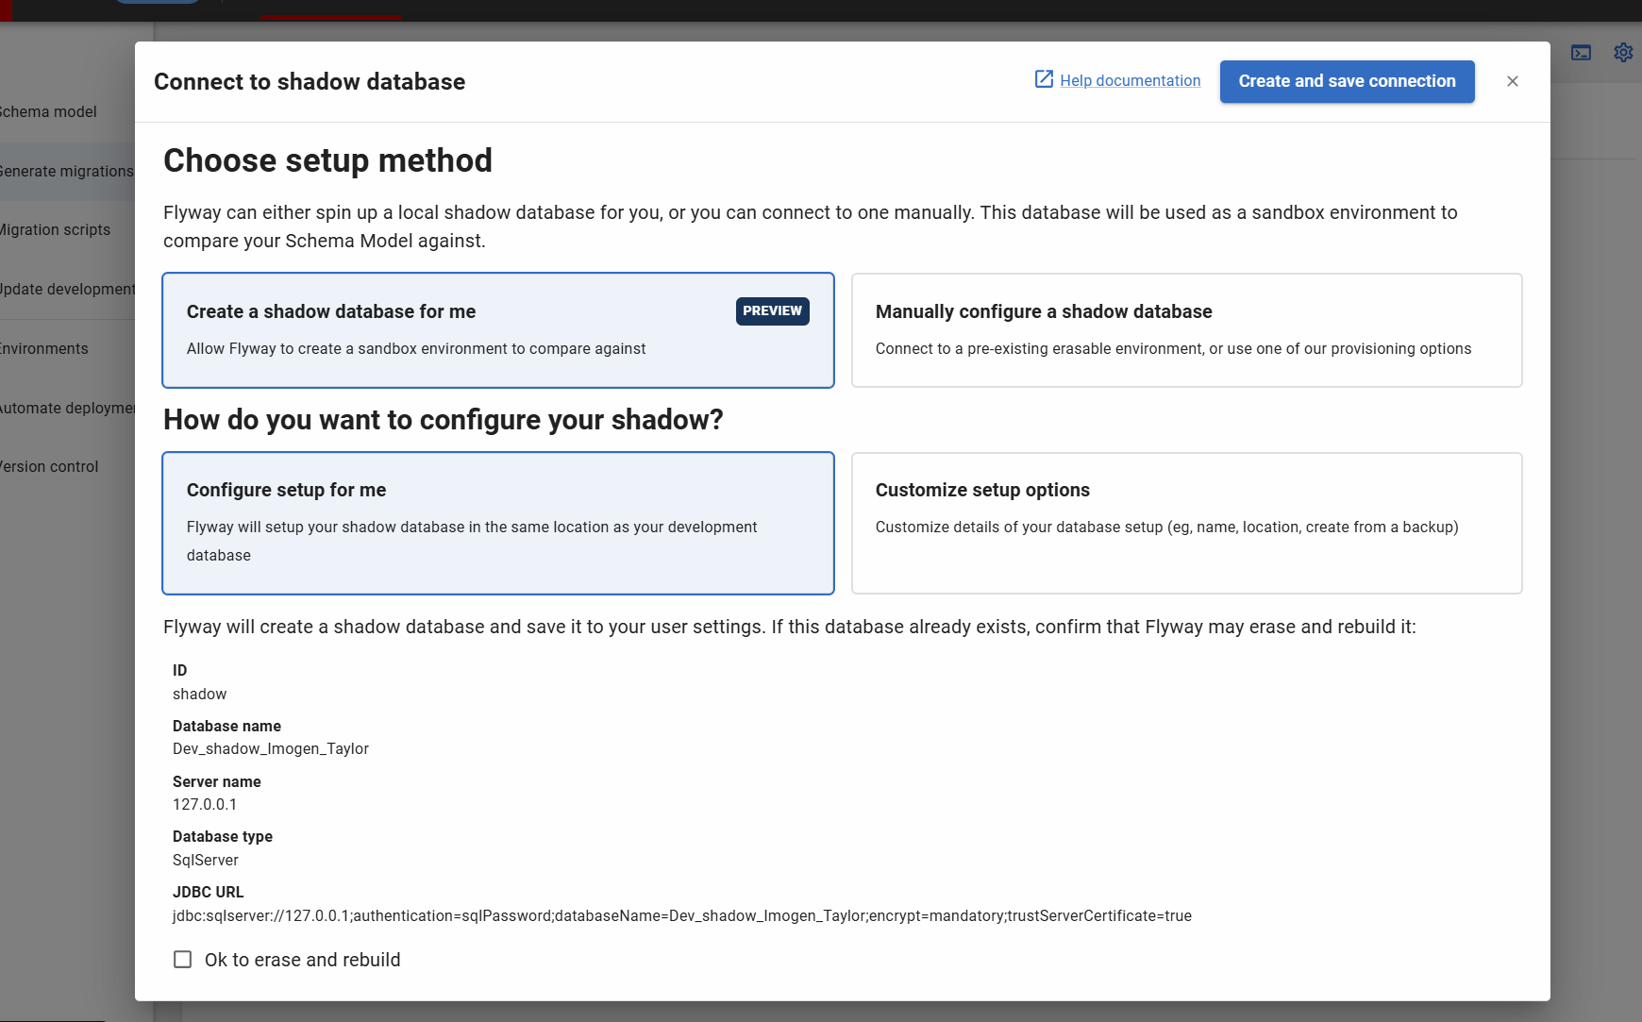Choose Customize setup options card
Viewport: 1642px width, 1022px height.
coord(1186,523)
